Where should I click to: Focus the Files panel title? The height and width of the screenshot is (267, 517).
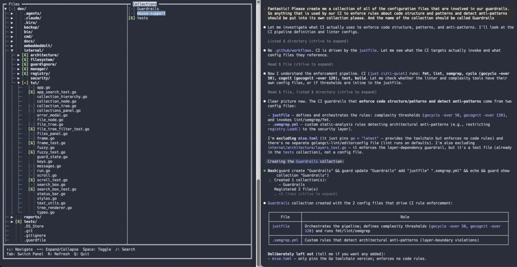click(14, 4)
